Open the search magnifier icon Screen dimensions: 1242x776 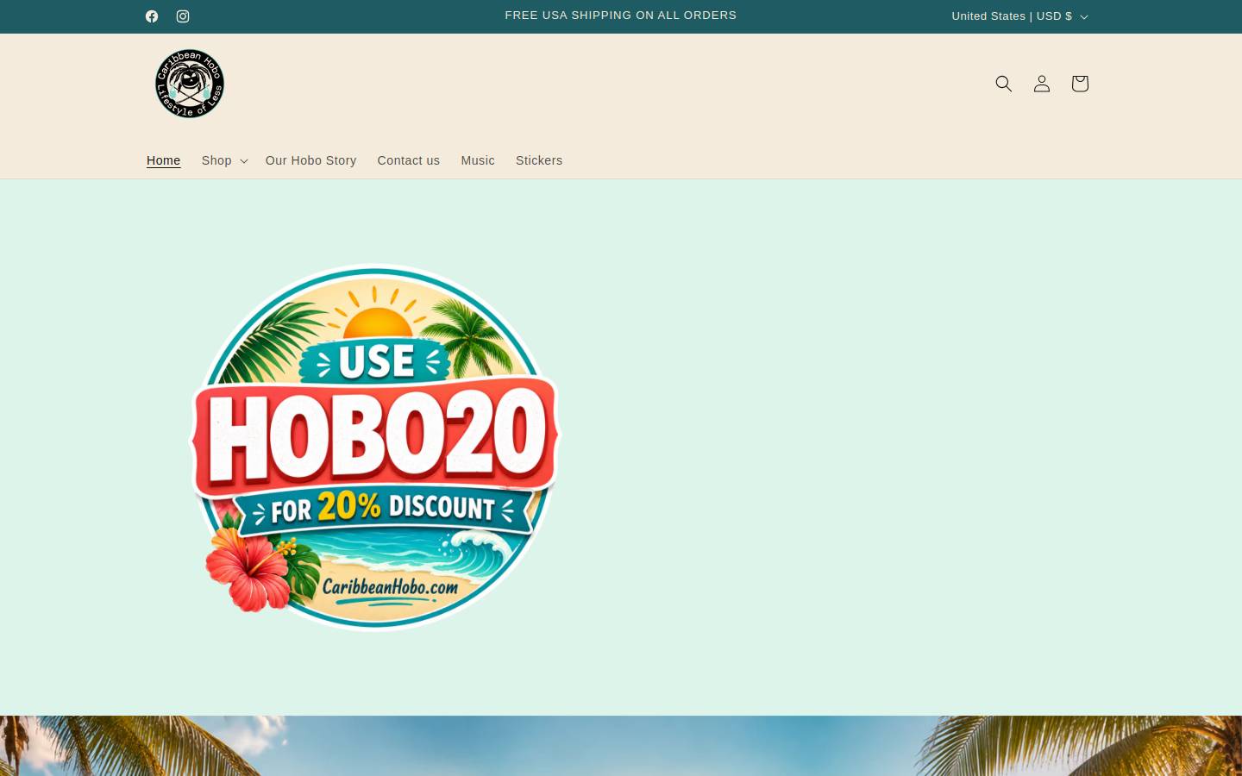(1004, 84)
